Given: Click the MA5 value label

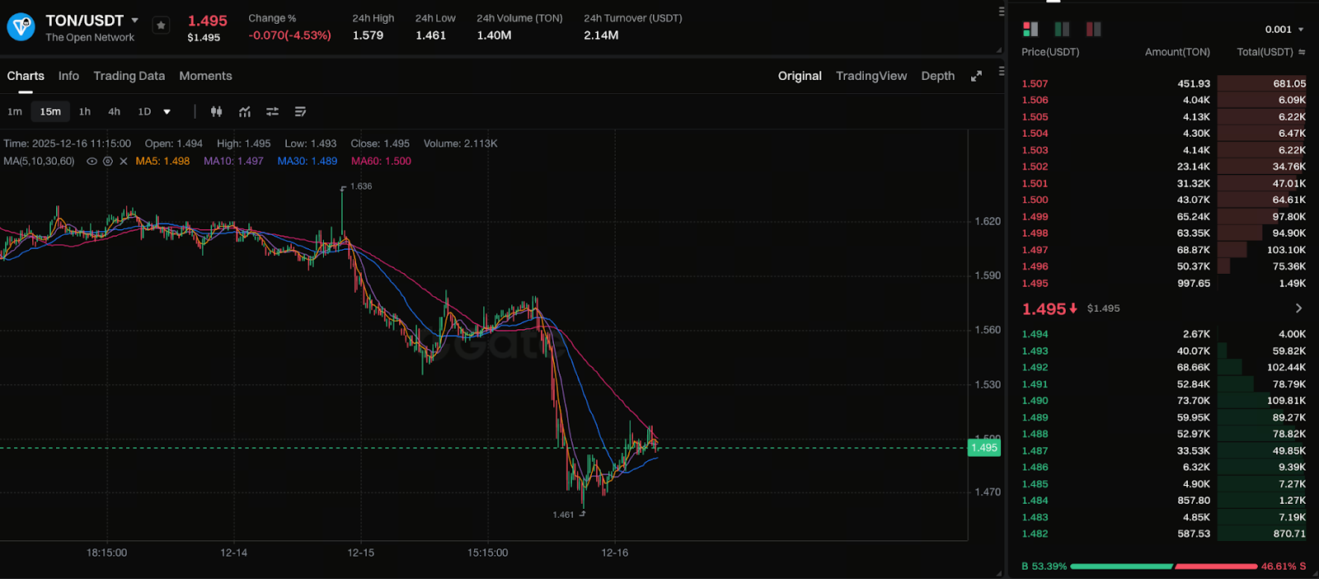Looking at the screenshot, I should (x=162, y=162).
